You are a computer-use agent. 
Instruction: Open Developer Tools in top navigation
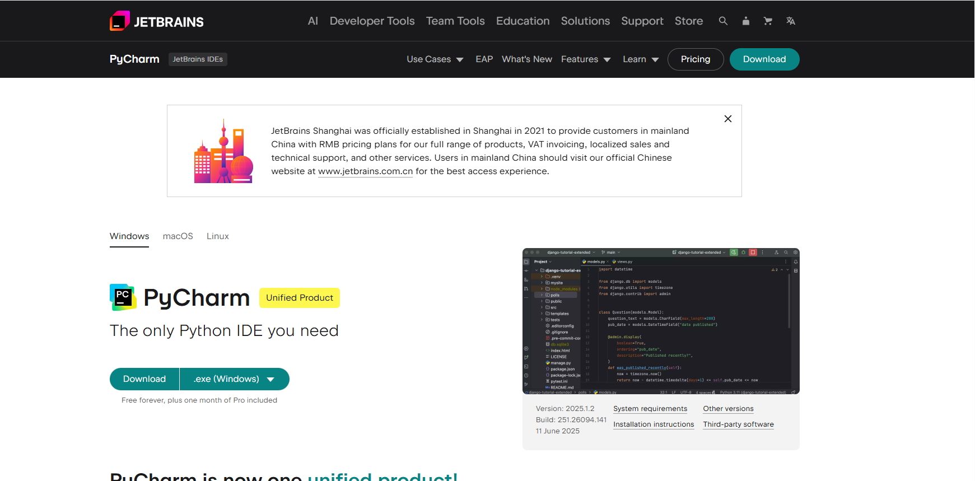point(372,21)
